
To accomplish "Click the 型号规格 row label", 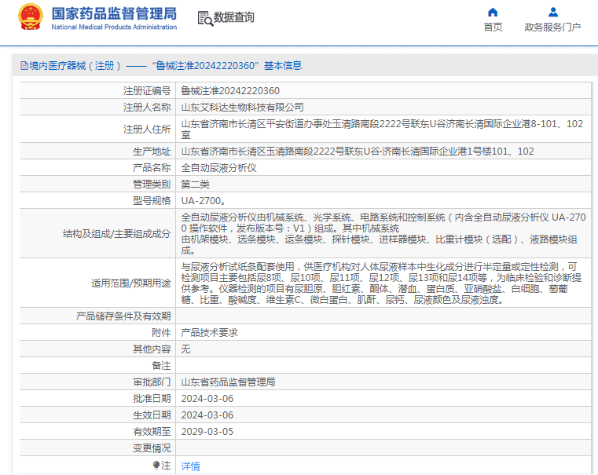I will (x=152, y=201).
